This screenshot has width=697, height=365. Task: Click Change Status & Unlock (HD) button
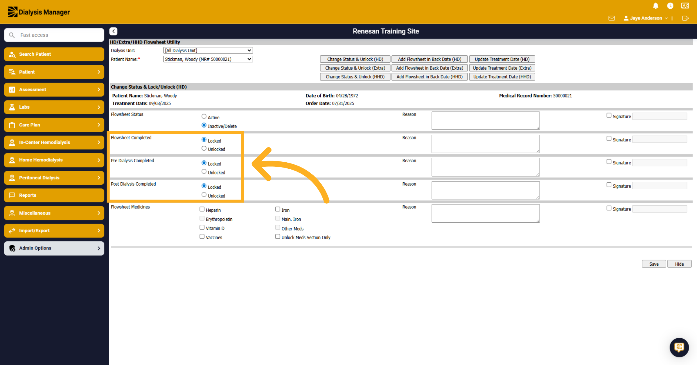click(355, 59)
